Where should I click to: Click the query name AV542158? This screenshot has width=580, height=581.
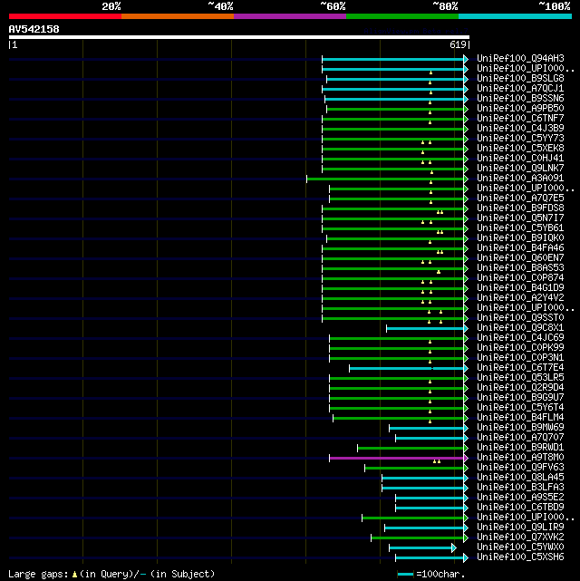[x=34, y=29]
